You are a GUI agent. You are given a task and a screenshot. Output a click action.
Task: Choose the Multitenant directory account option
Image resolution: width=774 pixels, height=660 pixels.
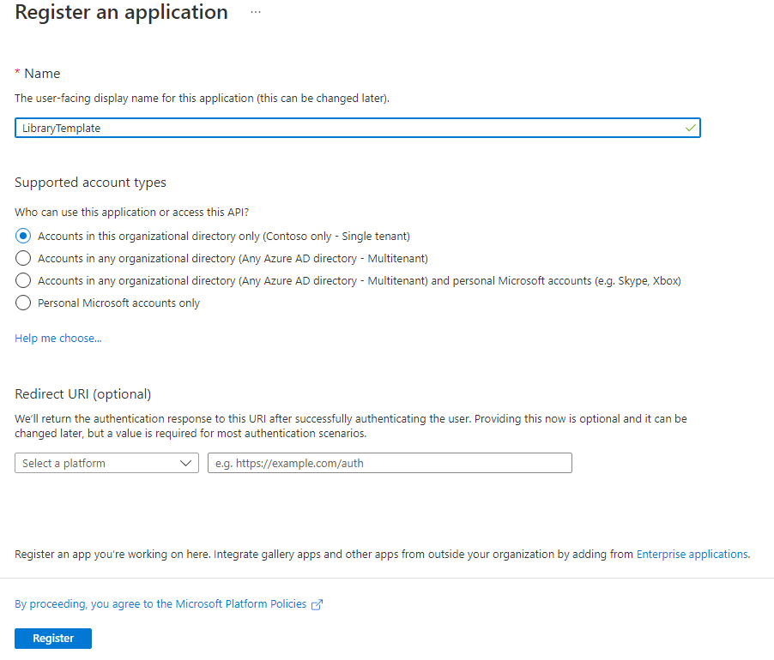click(x=22, y=258)
